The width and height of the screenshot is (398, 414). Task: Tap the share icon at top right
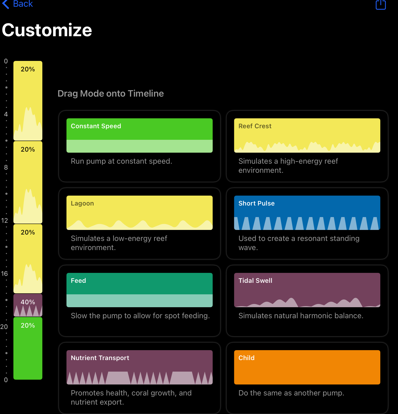tap(381, 4)
